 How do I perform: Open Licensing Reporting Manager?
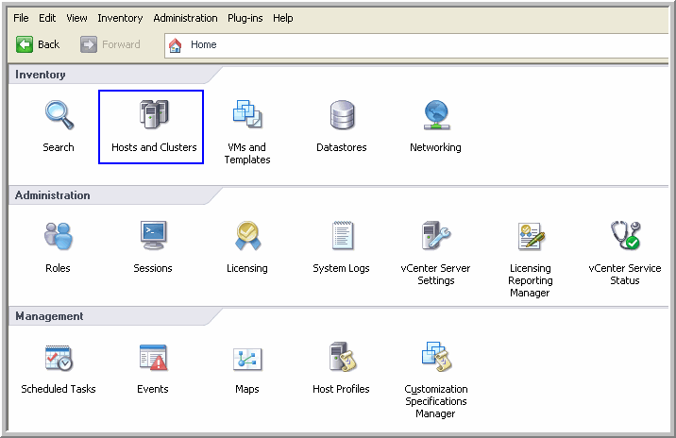click(530, 237)
